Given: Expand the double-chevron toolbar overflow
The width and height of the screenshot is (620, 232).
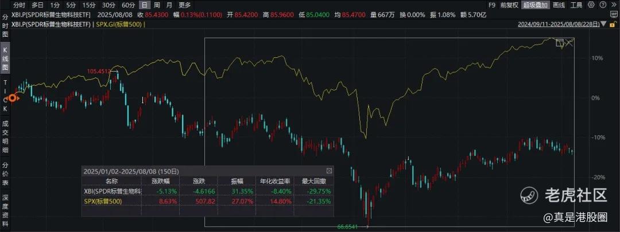Looking at the screenshot, I should click(613, 5).
